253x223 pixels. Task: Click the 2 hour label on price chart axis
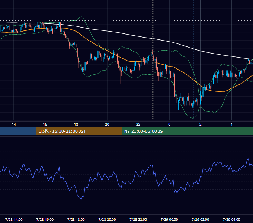tap(201, 125)
